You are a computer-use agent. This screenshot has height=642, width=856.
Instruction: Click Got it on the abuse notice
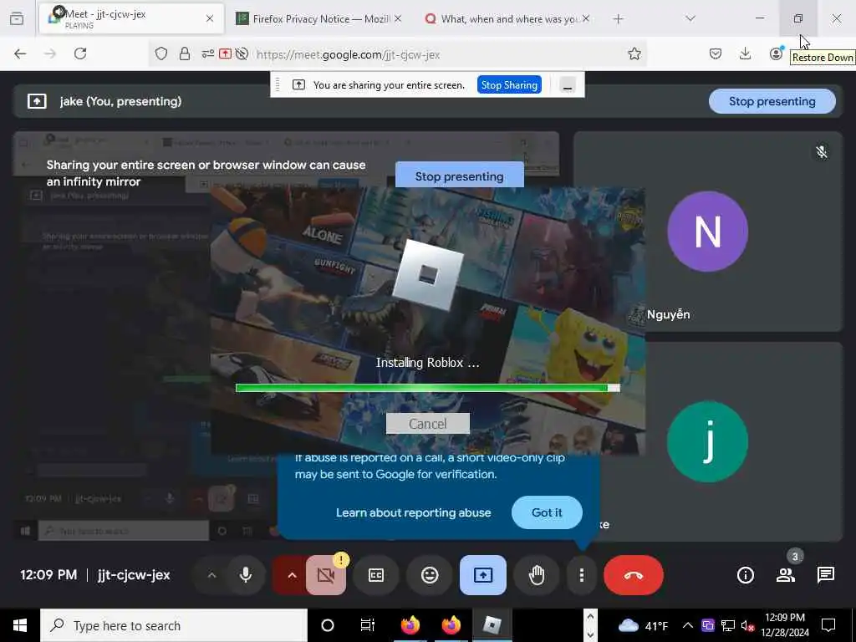[x=547, y=512]
